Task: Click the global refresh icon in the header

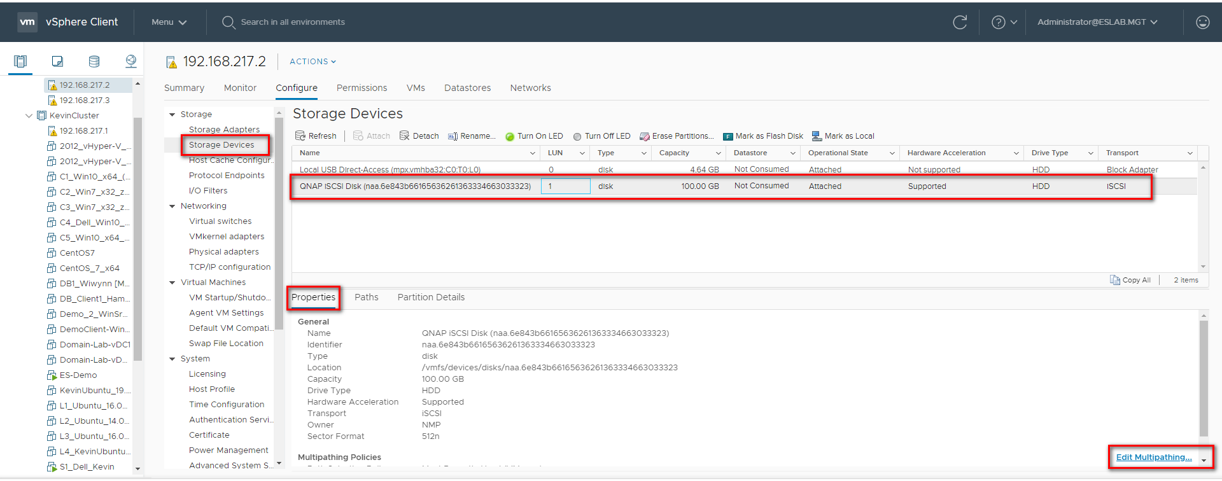Action: click(960, 22)
